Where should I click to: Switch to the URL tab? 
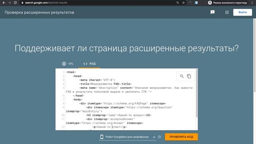pyautogui.click(x=68, y=64)
